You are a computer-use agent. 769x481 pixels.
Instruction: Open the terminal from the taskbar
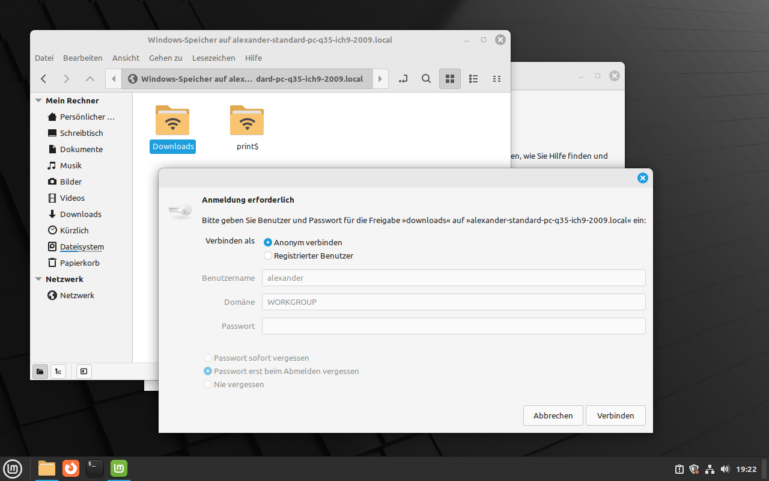point(95,468)
